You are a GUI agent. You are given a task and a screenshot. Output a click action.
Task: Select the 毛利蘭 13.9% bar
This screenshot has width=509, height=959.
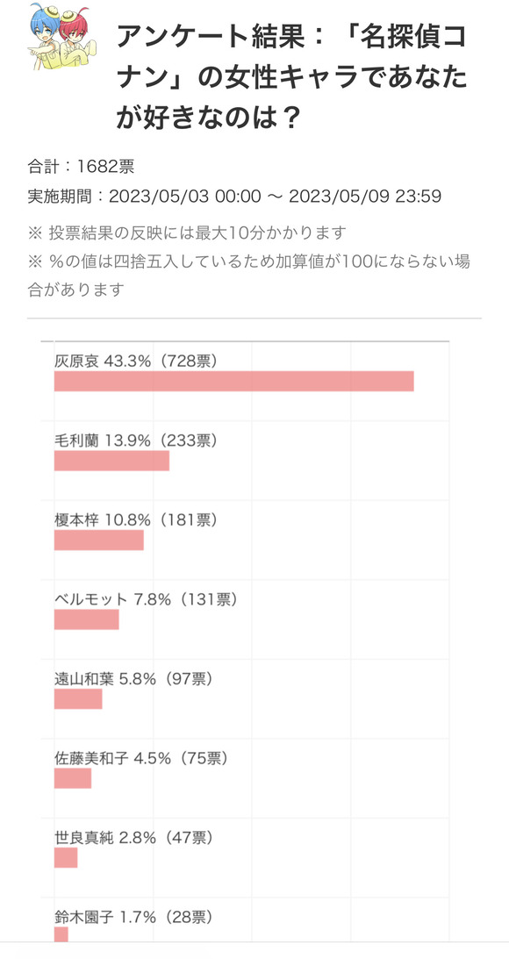click(111, 461)
